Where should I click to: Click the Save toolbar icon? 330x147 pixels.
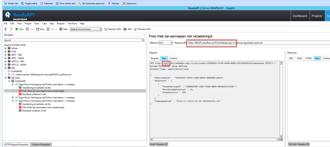point(37,29)
